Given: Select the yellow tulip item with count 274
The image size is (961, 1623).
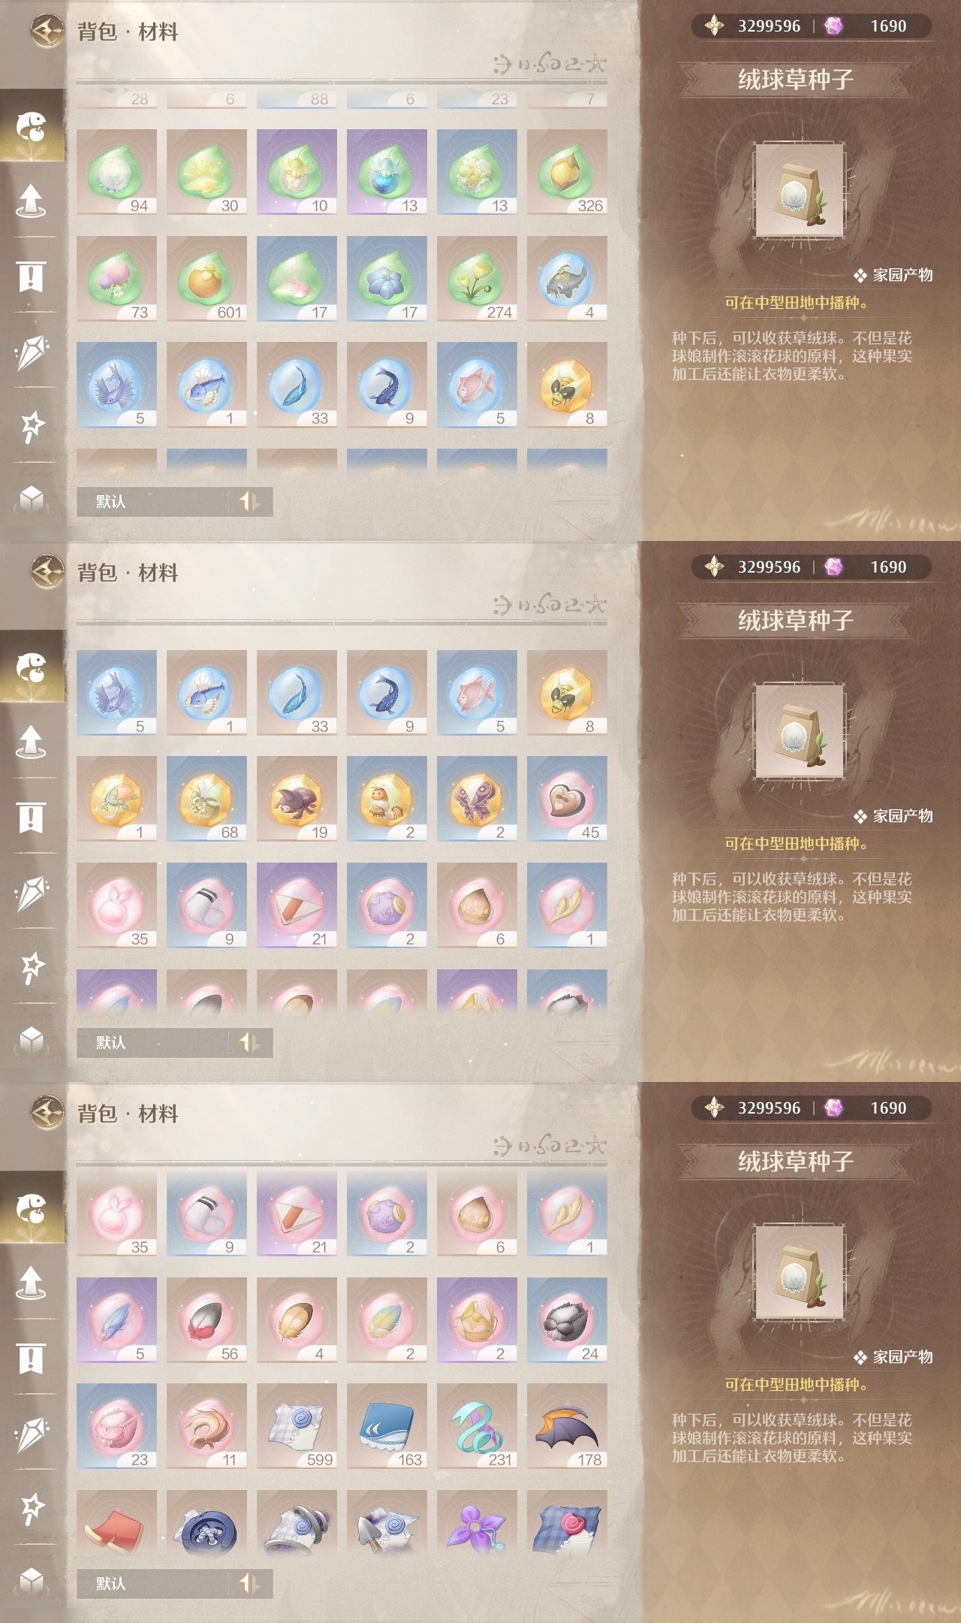Looking at the screenshot, I should 477,279.
